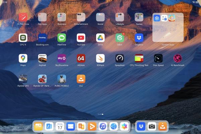Viewport: 201px width, 134px height.
Task: Launch the CPU X app
Action: [x=23, y=38]
